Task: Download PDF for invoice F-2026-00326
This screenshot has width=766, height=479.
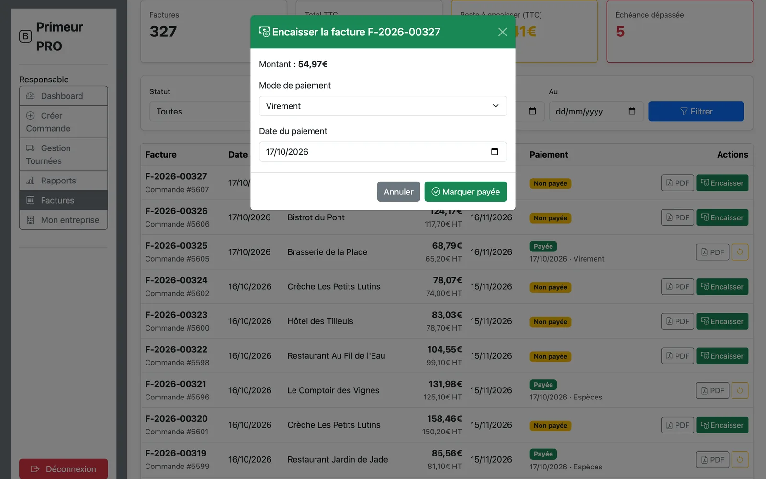Action: [677, 217]
